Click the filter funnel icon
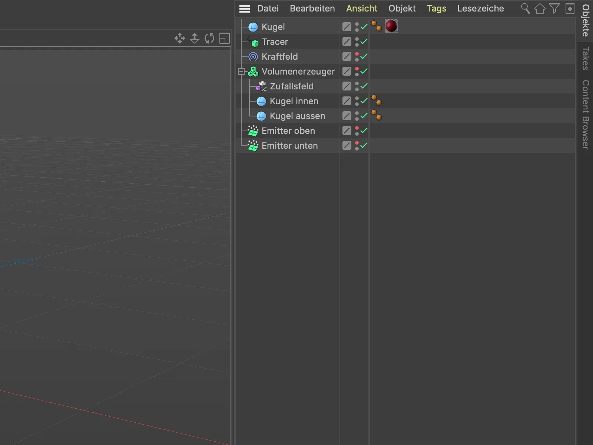Image resolution: width=593 pixels, height=445 pixels. (x=554, y=9)
